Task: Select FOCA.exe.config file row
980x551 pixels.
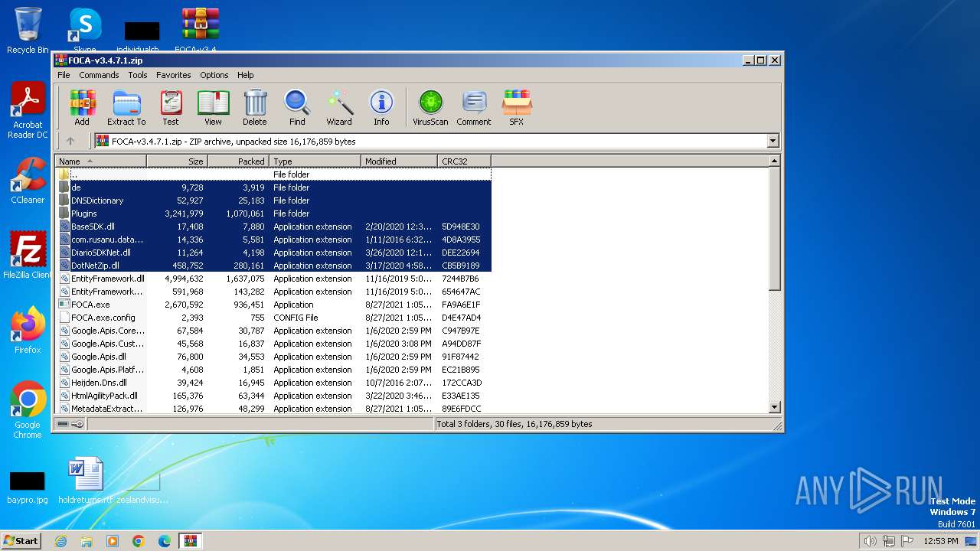Action: coord(273,318)
